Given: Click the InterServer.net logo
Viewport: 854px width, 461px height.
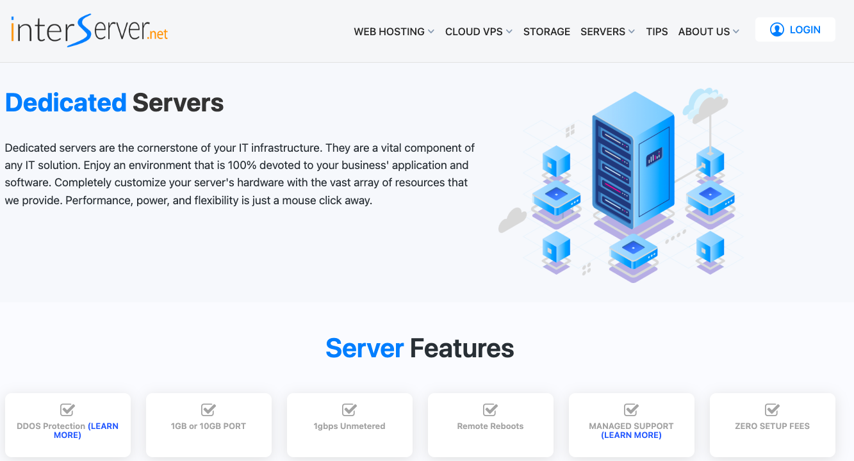Looking at the screenshot, I should 89,31.
